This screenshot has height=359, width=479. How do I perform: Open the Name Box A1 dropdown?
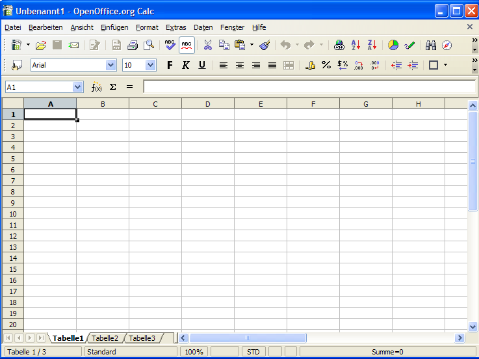(x=78, y=87)
